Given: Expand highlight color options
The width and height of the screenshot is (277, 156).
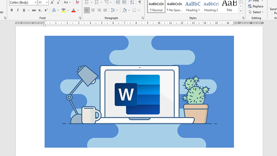Looking at the screenshot, I should pos(68,10).
